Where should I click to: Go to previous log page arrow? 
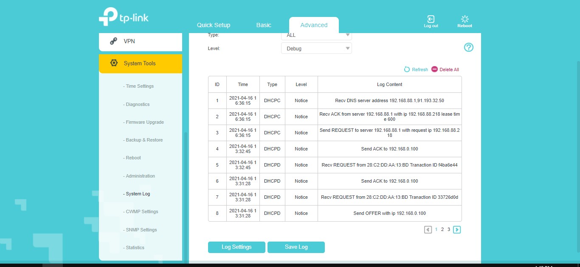(428, 230)
